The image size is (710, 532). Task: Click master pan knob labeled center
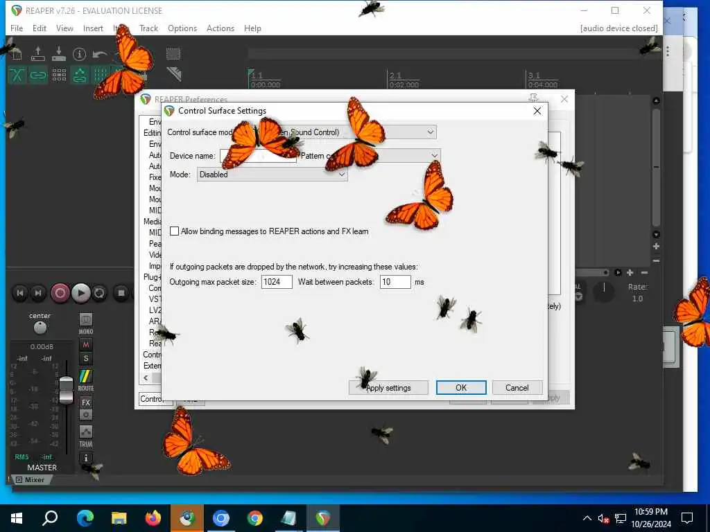tap(40, 328)
